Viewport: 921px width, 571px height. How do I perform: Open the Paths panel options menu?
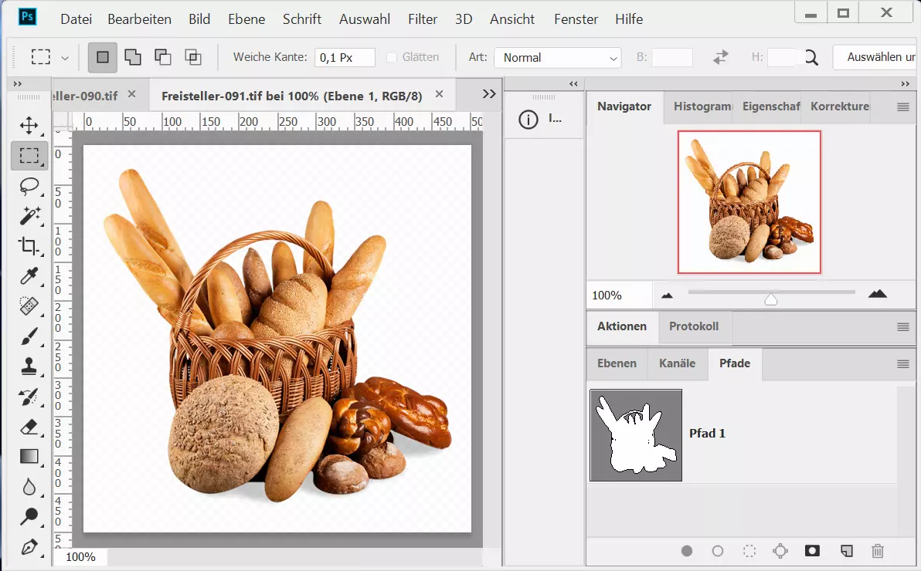point(902,364)
